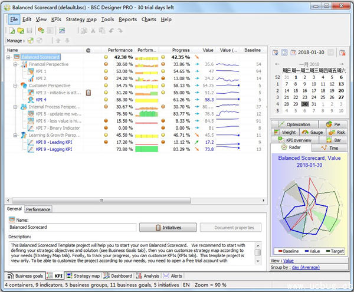
Task: Collapse the Balanced Scorecard root node
Action: (x=9, y=57)
